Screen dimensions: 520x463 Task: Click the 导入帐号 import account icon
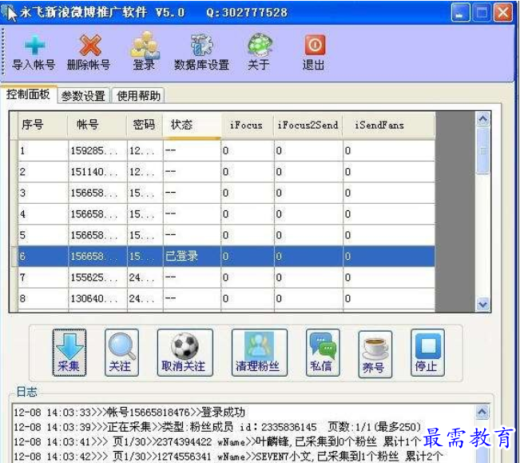(x=34, y=53)
